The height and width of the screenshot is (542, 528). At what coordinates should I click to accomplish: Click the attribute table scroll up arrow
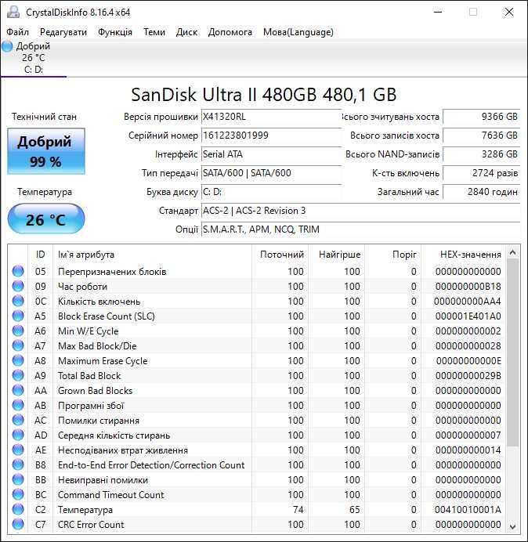(x=513, y=253)
